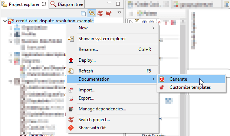Screen dimensions: 230x136
Task: Collapse credit-card-dispute-resolution-example tree node
Action: click(5, 21)
